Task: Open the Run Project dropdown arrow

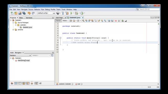Action: pyautogui.click(x=74, y=13)
